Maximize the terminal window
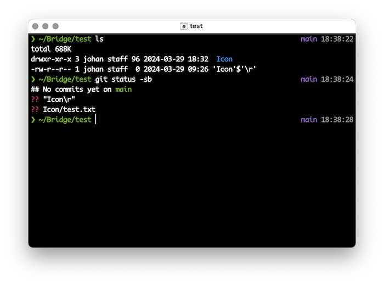This screenshot has width=384, height=285. (x=55, y=26)
